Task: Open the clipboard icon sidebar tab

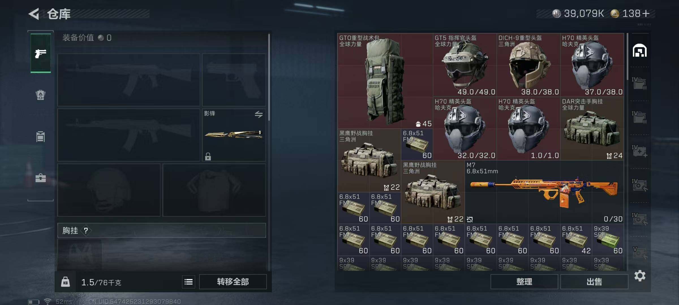Action: 40,136
